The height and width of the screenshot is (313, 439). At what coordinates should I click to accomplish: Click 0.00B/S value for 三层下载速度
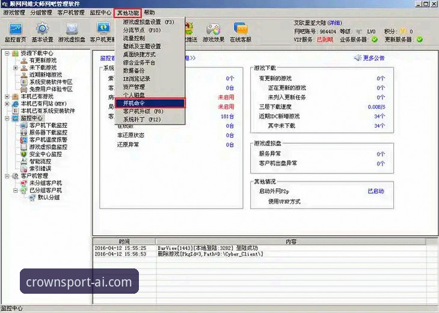(x=376, y=107)
